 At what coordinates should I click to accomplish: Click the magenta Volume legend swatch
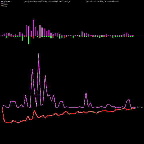point(2,3)
